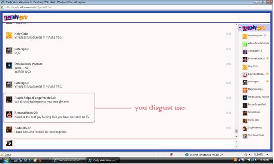This screenshot has width=274, height=164.
Task: Click the chat log scrollbar down arrow
Action: [x=236, y=137]
